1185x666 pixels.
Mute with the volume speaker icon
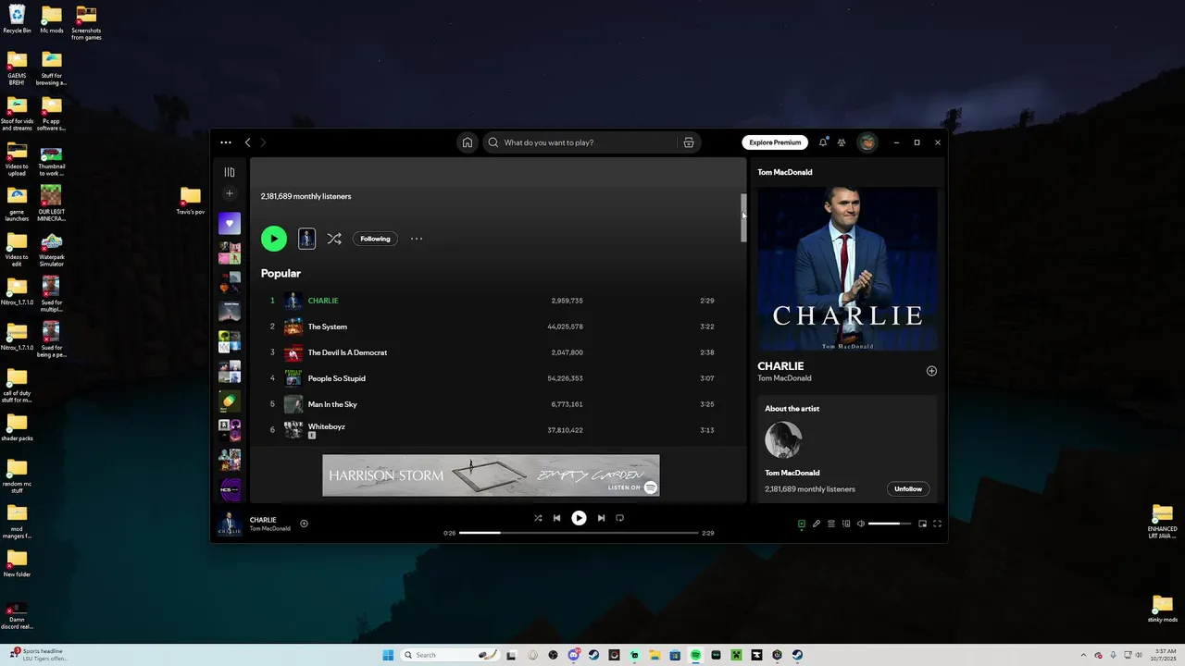tap(861, 524)
